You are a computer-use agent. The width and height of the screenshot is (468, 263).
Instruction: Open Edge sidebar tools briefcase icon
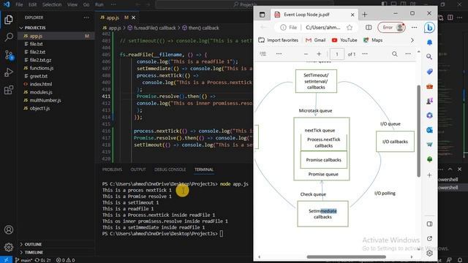429,86
